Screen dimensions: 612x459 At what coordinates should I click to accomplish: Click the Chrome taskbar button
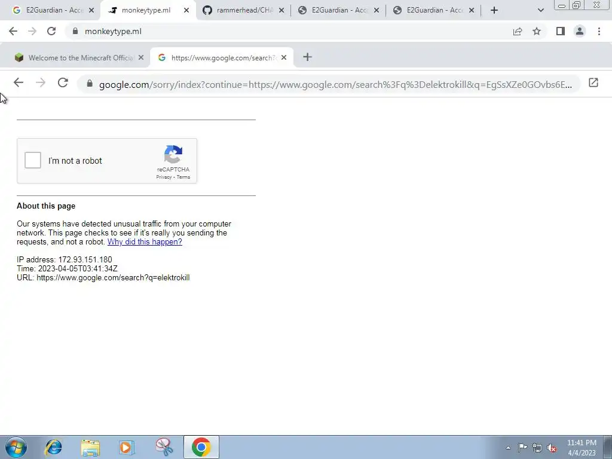tap(201, 447)
